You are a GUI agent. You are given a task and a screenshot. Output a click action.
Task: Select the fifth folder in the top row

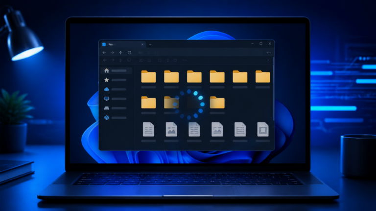[240, 77]
